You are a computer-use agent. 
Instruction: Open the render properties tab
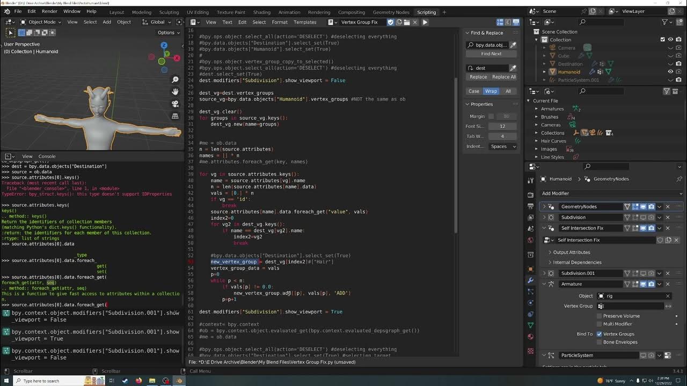coord(531,195)
